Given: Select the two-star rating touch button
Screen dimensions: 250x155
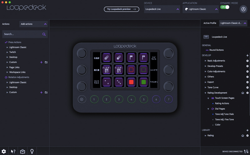Looking at the screenshot, I should [106, 82].
